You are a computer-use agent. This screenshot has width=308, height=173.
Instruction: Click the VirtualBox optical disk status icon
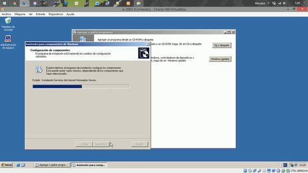point(250,171)
